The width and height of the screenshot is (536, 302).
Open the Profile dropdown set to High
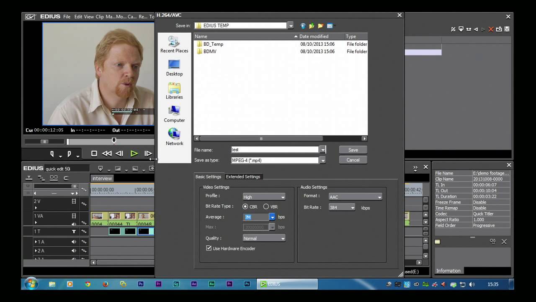pyautogui.click(x=264, y=197)
